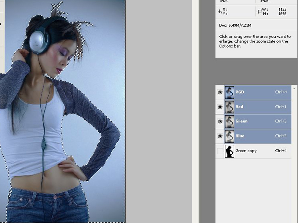Click the Red channel thumbnail

point(229,107)
